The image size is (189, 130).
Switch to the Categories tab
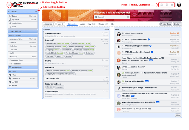[72, 24]
